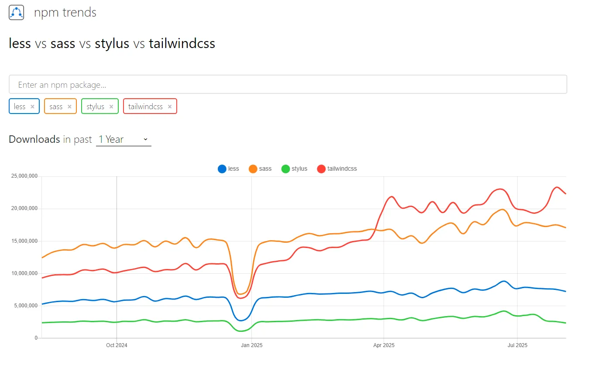Toggle the tailwindcss series via its legend marker

[x=321, y=169]
